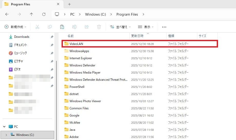Navigate back with the Back arrow
This screenshot has height=140, width=236.
[7, 14]
